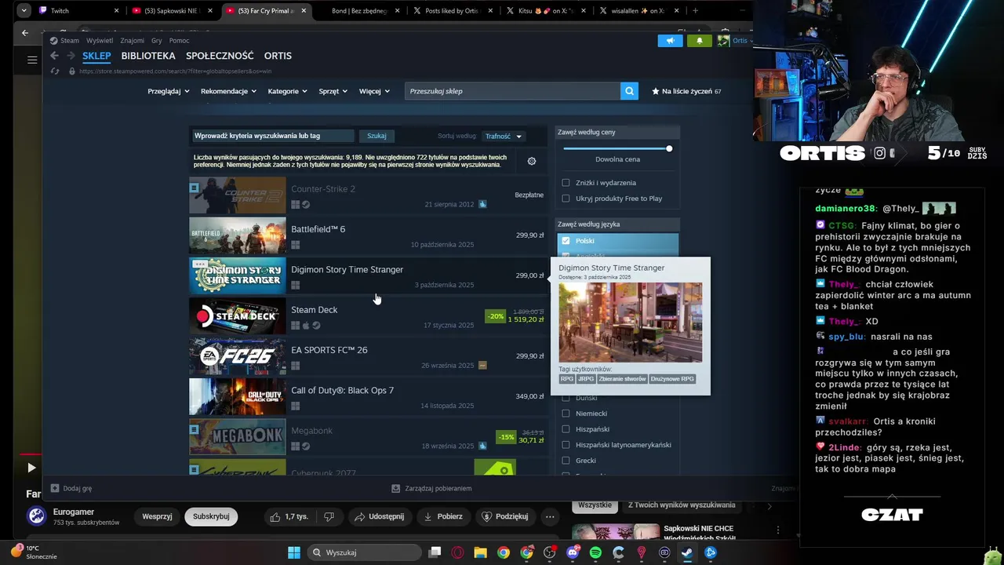Tick the Grecki language checkbox
Screen dimensions: 1004x565
[x=566, y=461]
